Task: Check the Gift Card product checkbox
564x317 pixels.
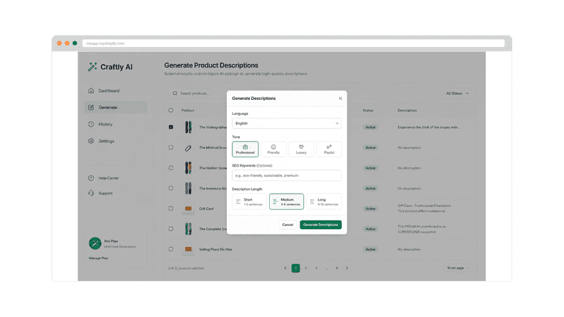Action: (x=171, y=208)
